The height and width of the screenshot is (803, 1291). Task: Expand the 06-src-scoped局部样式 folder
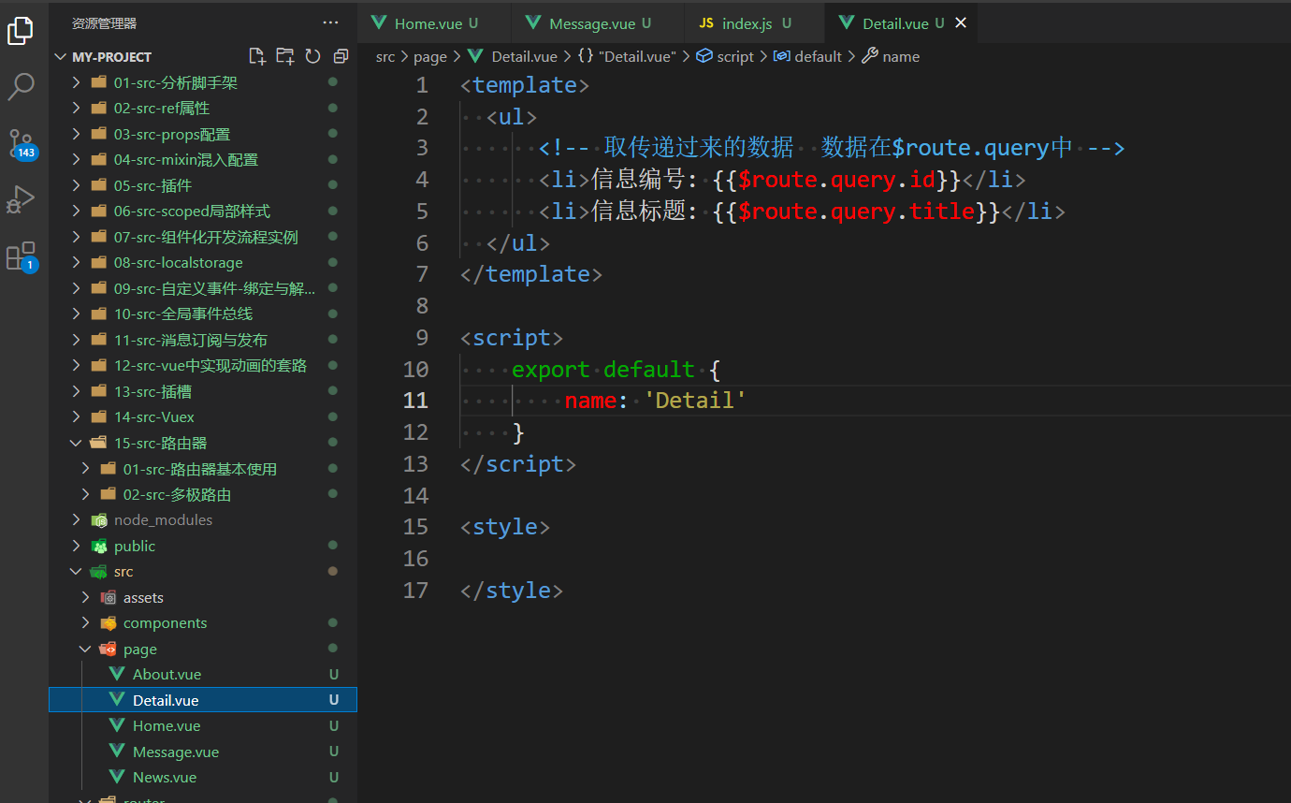[x=203, y=212]
